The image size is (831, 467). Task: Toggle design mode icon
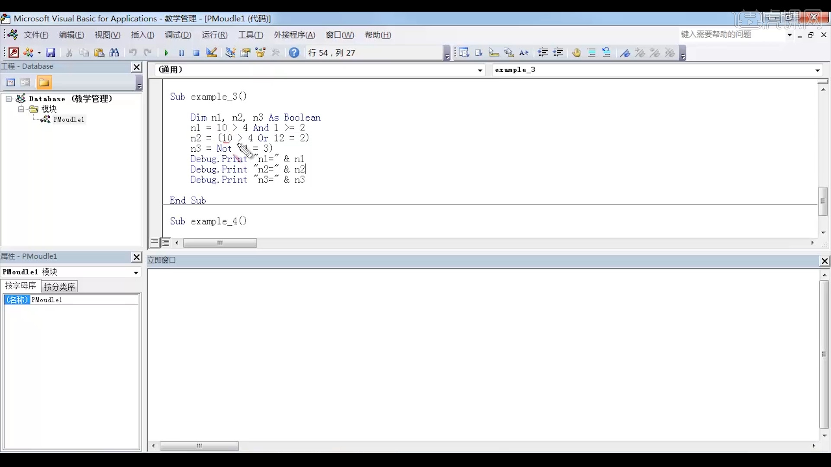pos(212,53)
